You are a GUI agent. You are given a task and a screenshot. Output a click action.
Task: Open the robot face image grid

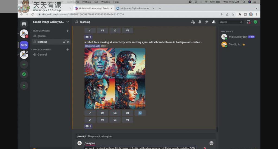[x=115, y=78]
